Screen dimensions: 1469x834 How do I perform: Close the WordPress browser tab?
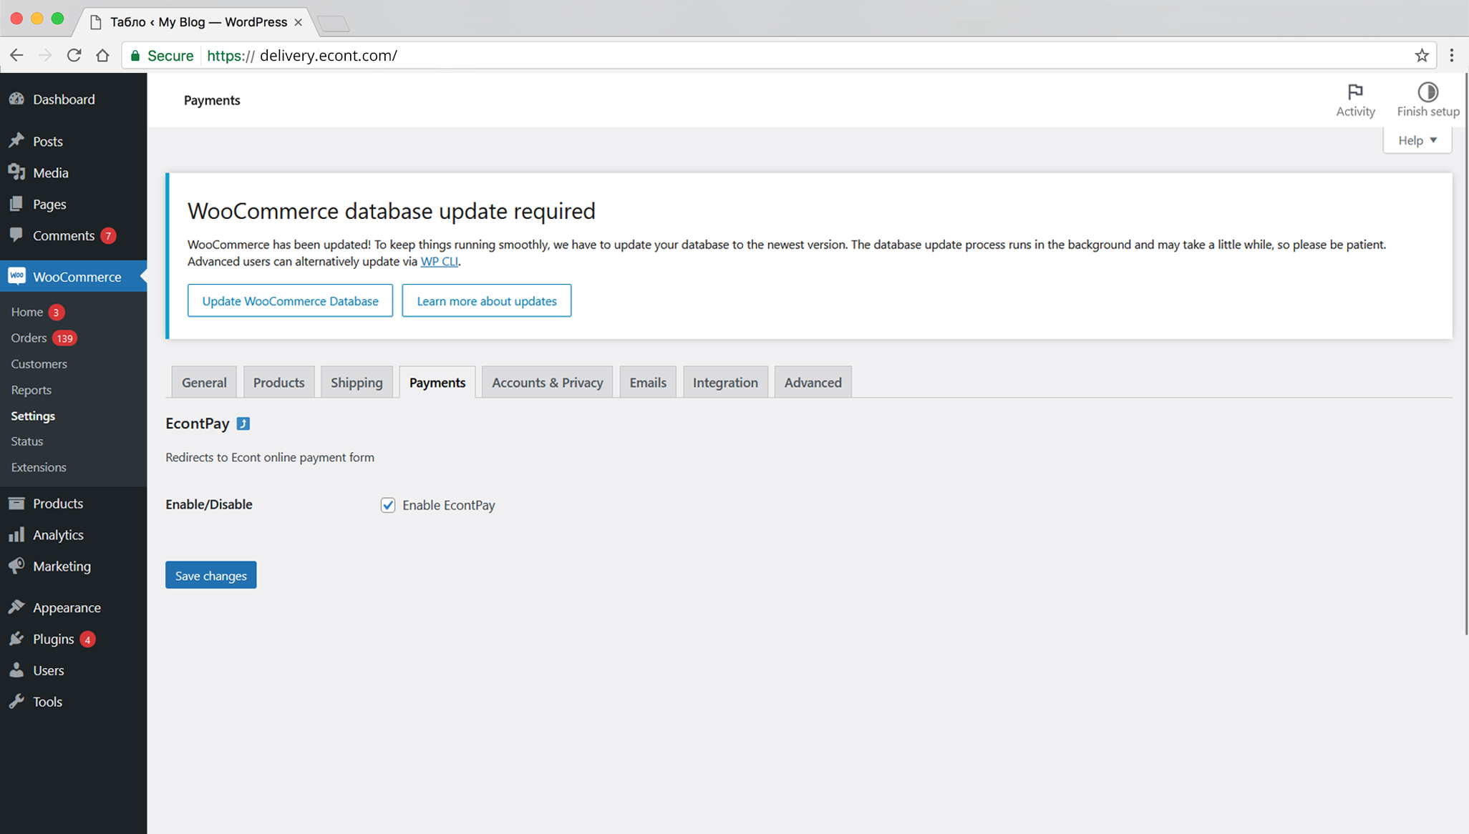pyautogui.click(x=299, y=22)
